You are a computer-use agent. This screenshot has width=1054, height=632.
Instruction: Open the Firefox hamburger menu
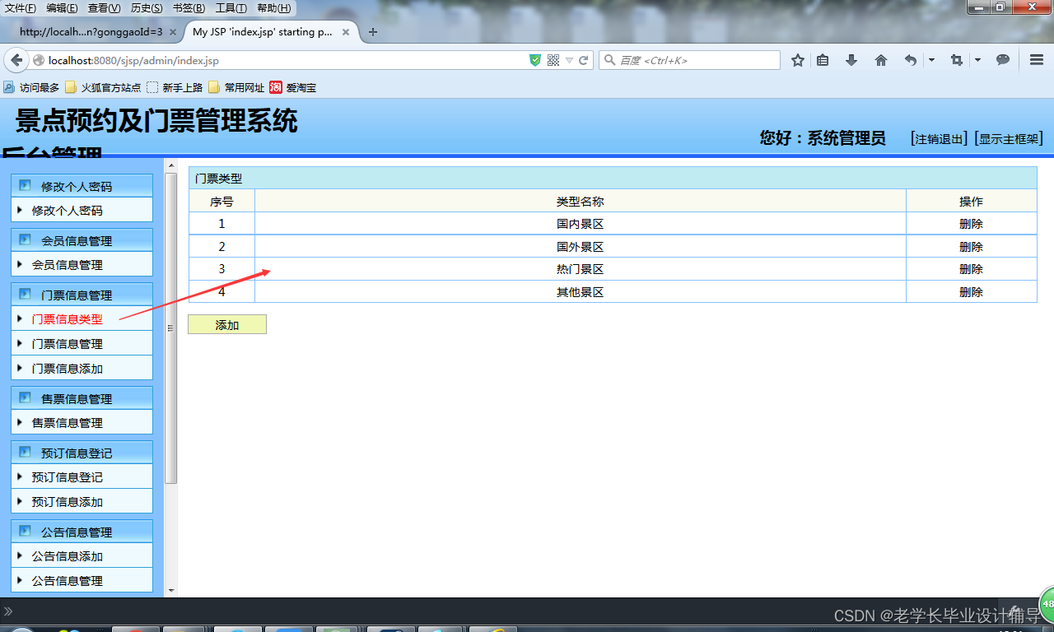1035,59
